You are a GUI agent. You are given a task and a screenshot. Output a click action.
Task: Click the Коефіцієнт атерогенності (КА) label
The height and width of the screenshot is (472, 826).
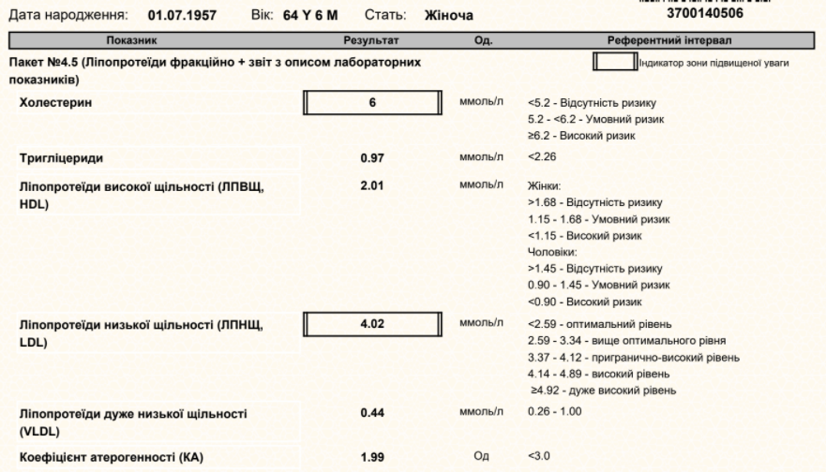pos(111,456)
